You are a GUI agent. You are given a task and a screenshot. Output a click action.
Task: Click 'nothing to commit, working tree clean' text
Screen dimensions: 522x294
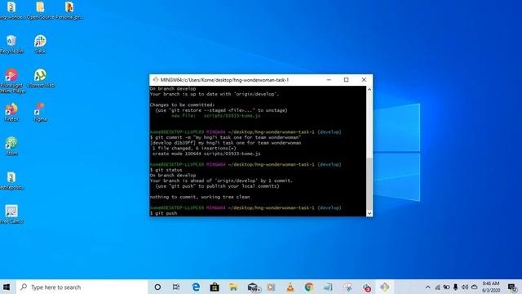200,197
